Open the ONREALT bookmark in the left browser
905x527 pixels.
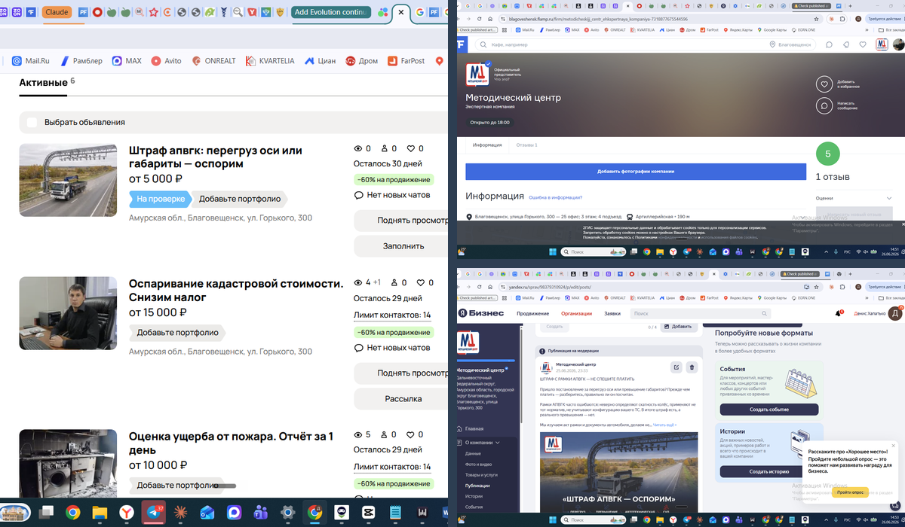[213, 61]
